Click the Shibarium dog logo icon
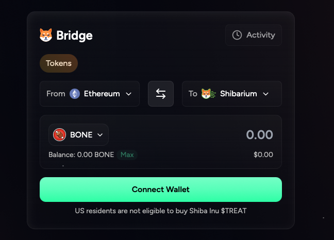 click(x=208, y=94)
